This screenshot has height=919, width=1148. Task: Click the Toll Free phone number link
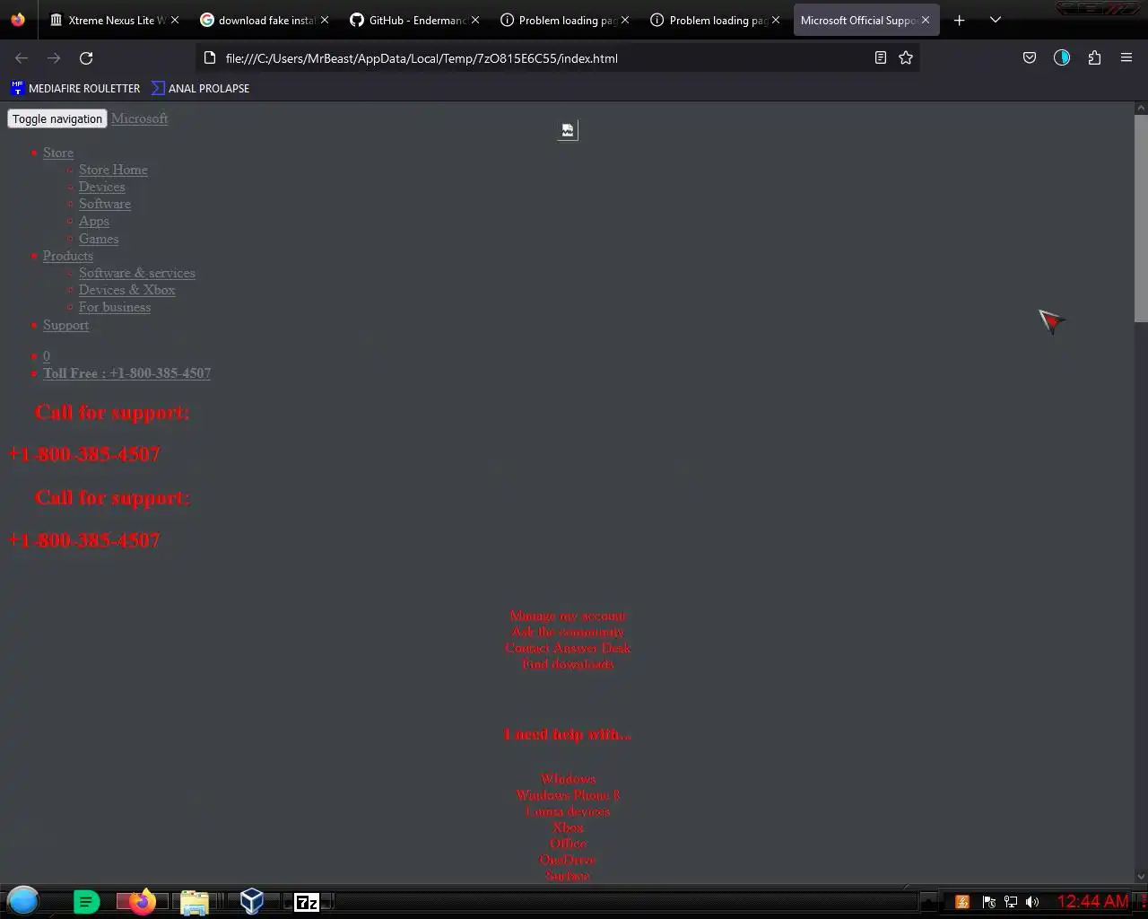coord(126,373)
